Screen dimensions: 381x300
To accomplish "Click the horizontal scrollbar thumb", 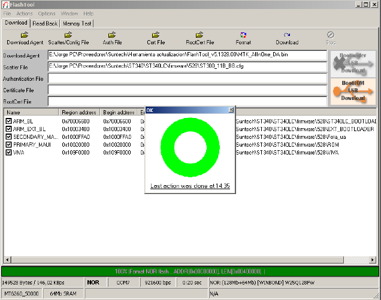I will click(x=177, y=260).
